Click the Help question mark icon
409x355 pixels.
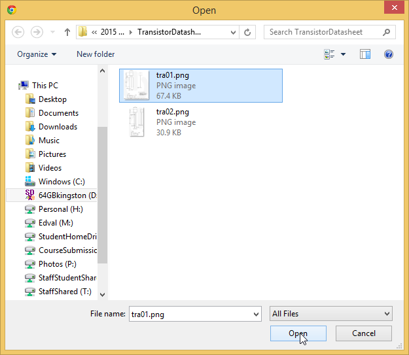pos(388,54)
